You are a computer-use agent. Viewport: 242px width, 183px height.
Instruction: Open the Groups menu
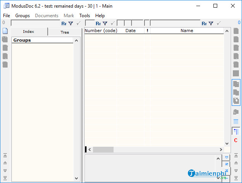coord(22,16)
